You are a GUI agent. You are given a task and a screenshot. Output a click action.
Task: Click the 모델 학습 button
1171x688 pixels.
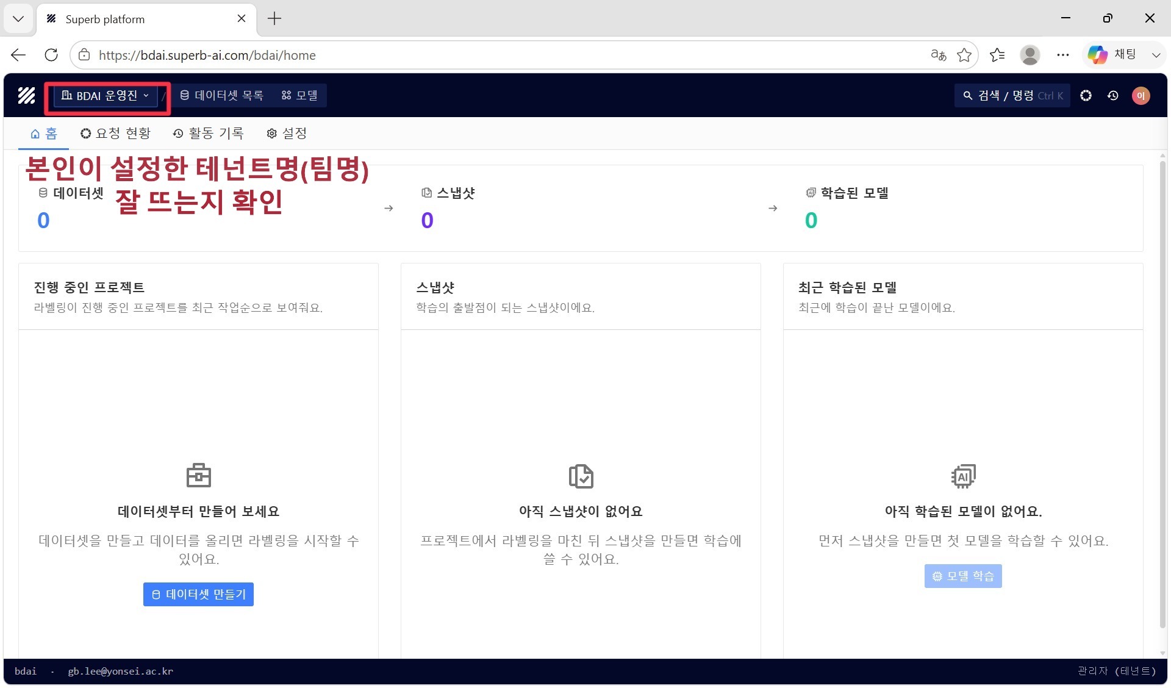pyautogui.click(x=963, y=576)
